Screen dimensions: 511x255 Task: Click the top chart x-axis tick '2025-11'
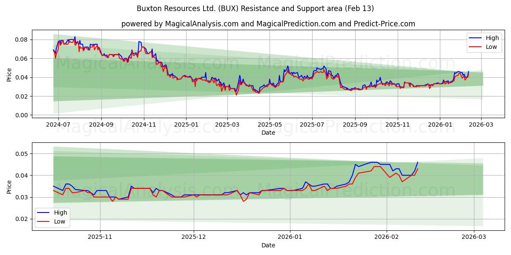pos(398,125)
